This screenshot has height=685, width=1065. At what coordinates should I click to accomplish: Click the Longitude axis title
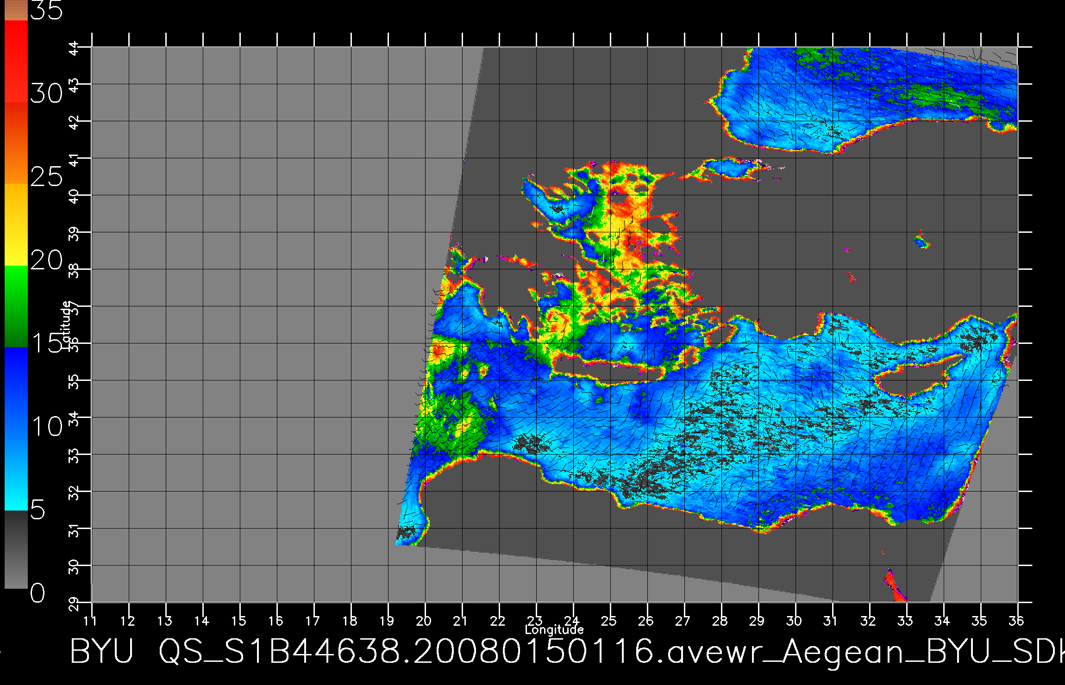554,630
